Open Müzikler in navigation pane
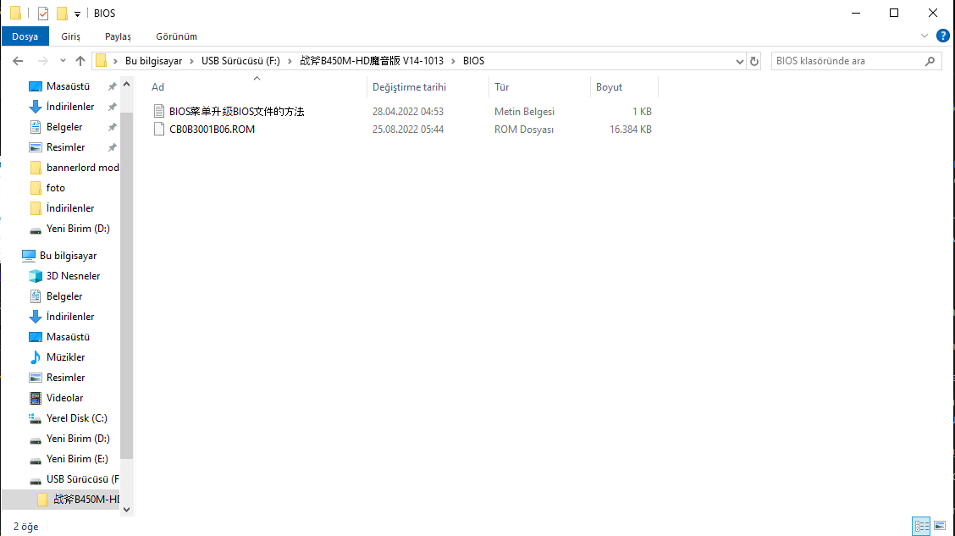 point(65,357)
